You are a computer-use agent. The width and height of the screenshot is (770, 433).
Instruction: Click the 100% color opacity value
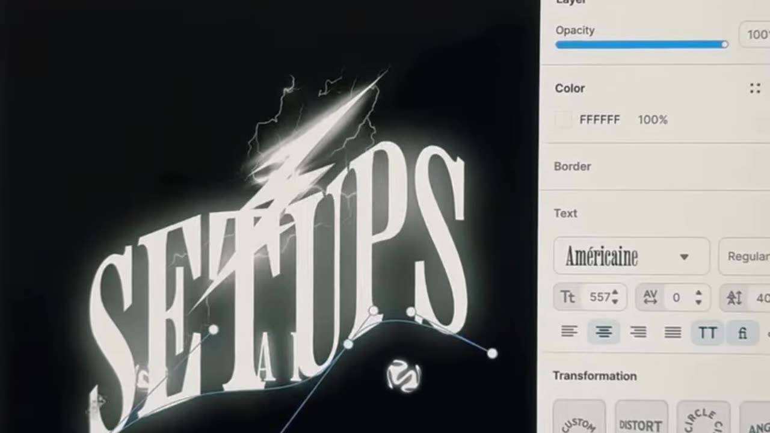coord(653,120)
